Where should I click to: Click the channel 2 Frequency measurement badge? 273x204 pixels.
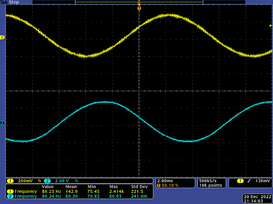click(x=10, y=196)
